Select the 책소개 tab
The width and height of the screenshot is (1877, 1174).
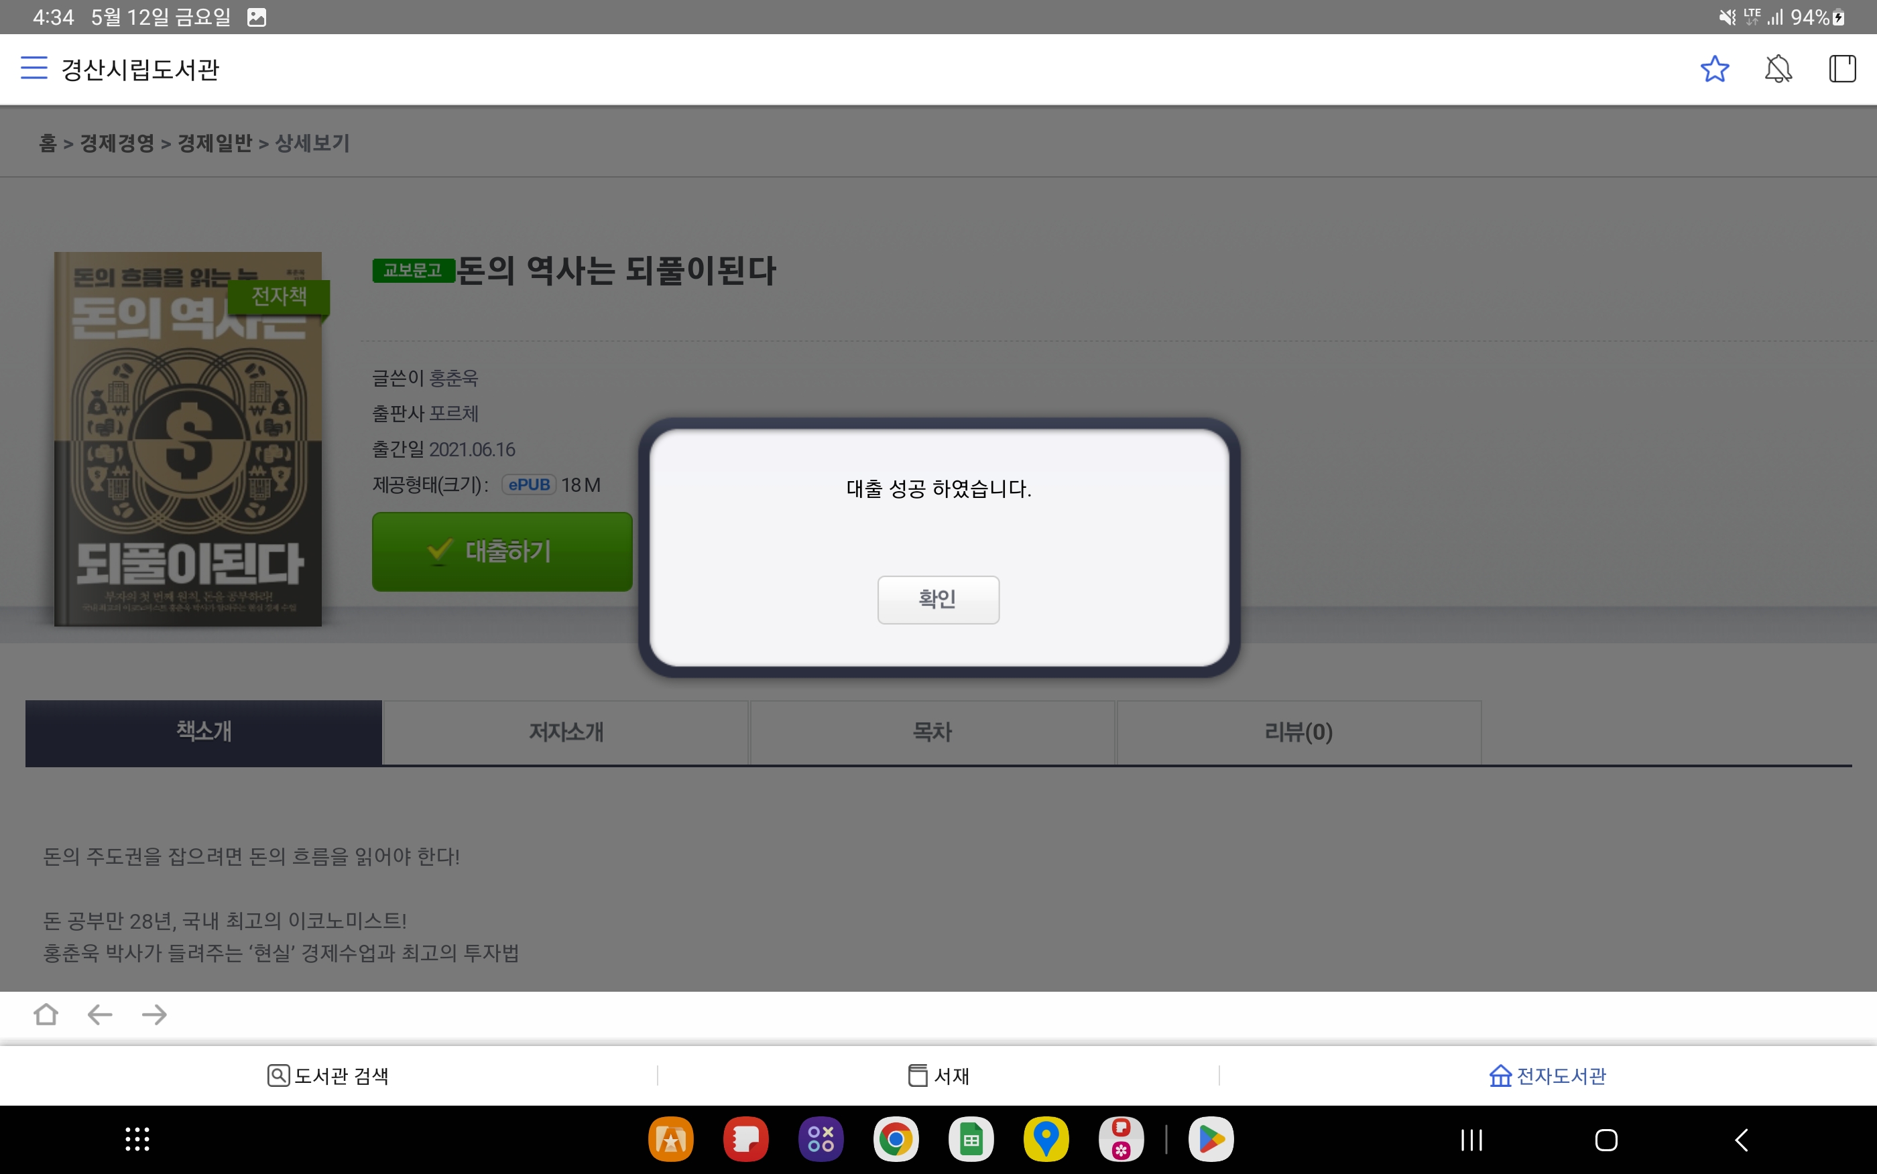click(x=204, y=732)
